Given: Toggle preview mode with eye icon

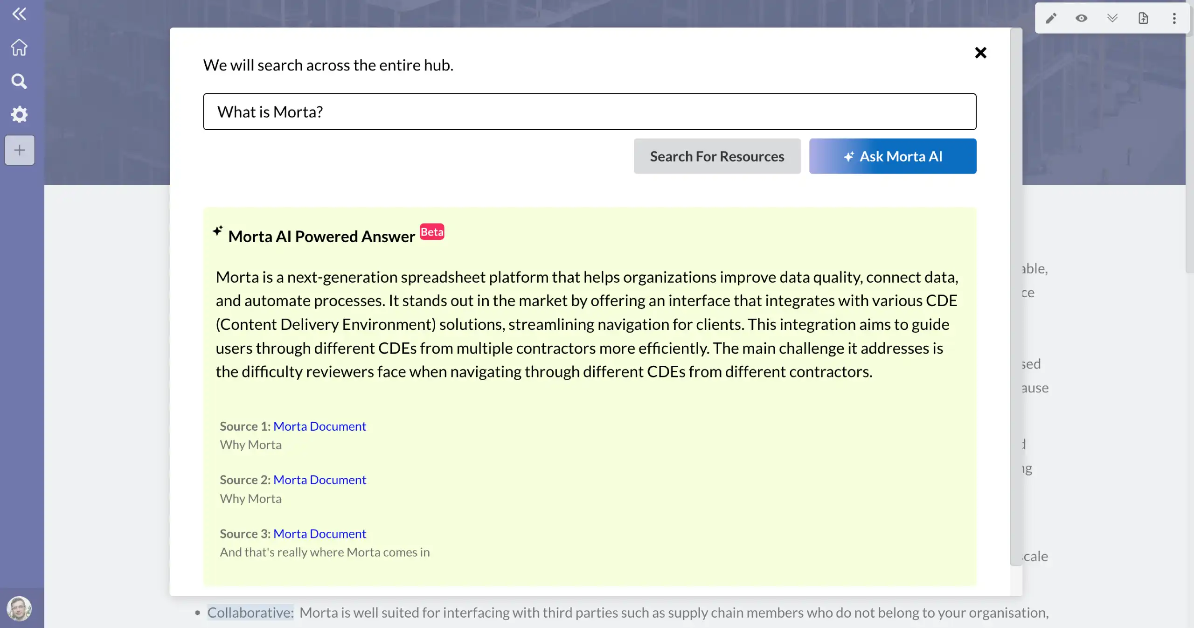Looking at the screenshot, I should 1082,18.
